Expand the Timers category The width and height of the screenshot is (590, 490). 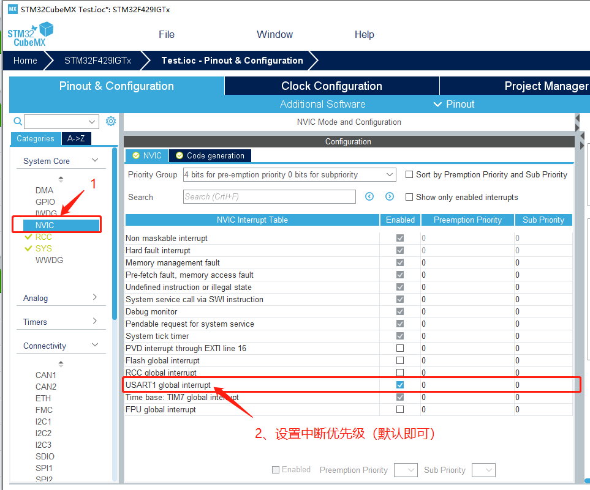click(x=95, y=321)
